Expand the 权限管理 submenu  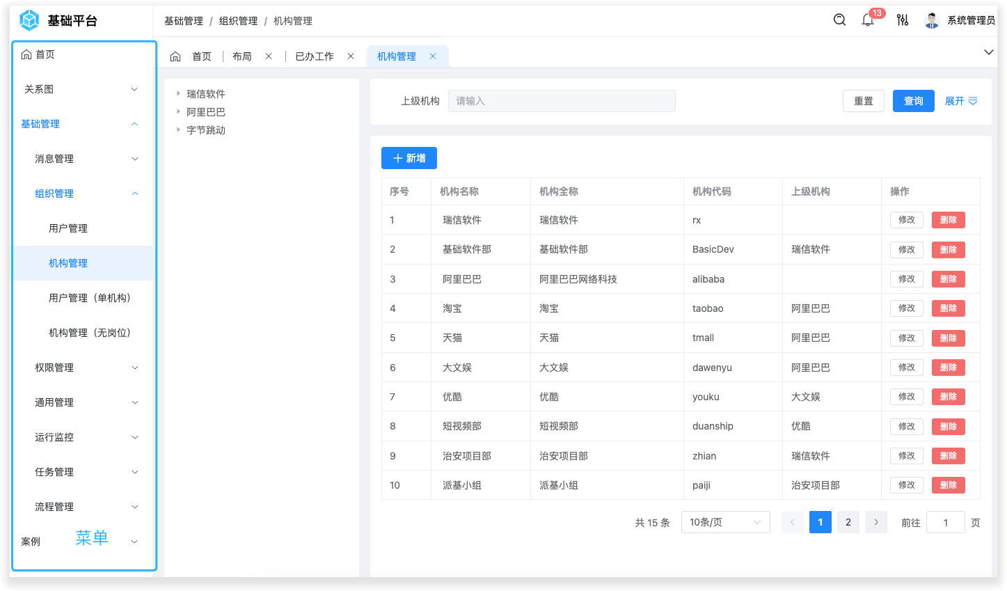tap(82, 368)
